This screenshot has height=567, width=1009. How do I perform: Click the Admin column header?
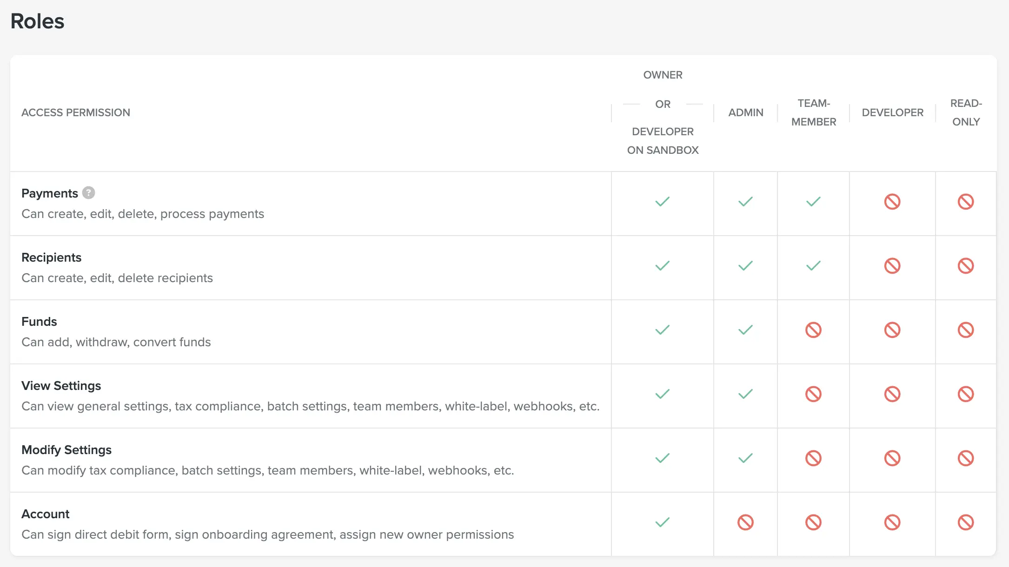(x=746, y=112)
